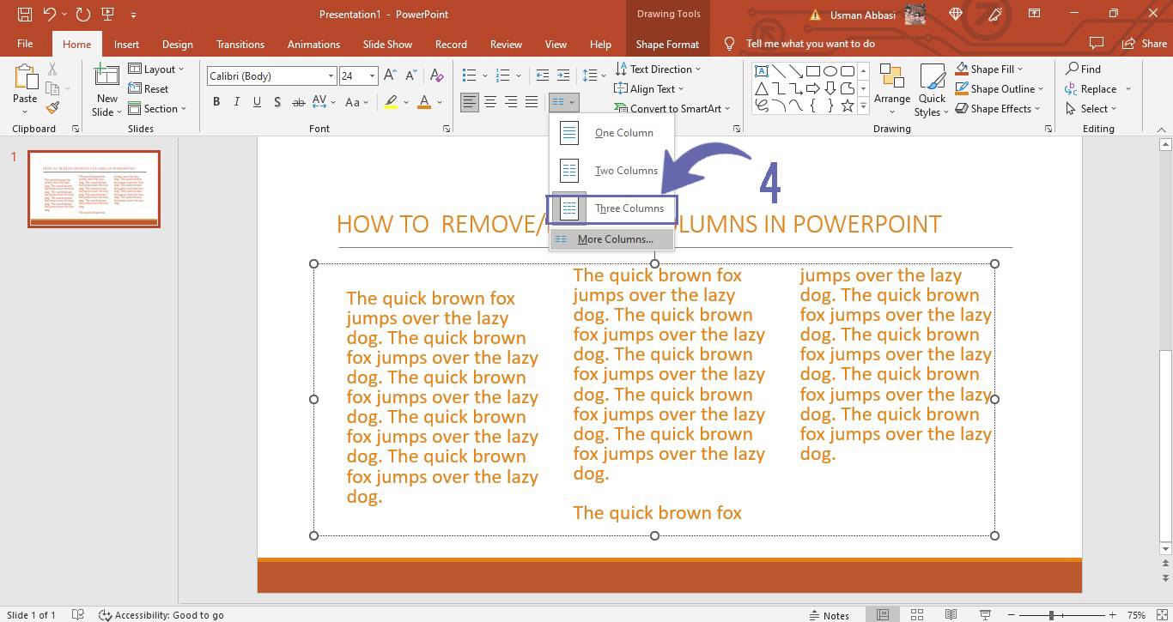Click the New Slide icon
Image resolution: width=1173 pixels, height=622 pixels.
[106, 77]
